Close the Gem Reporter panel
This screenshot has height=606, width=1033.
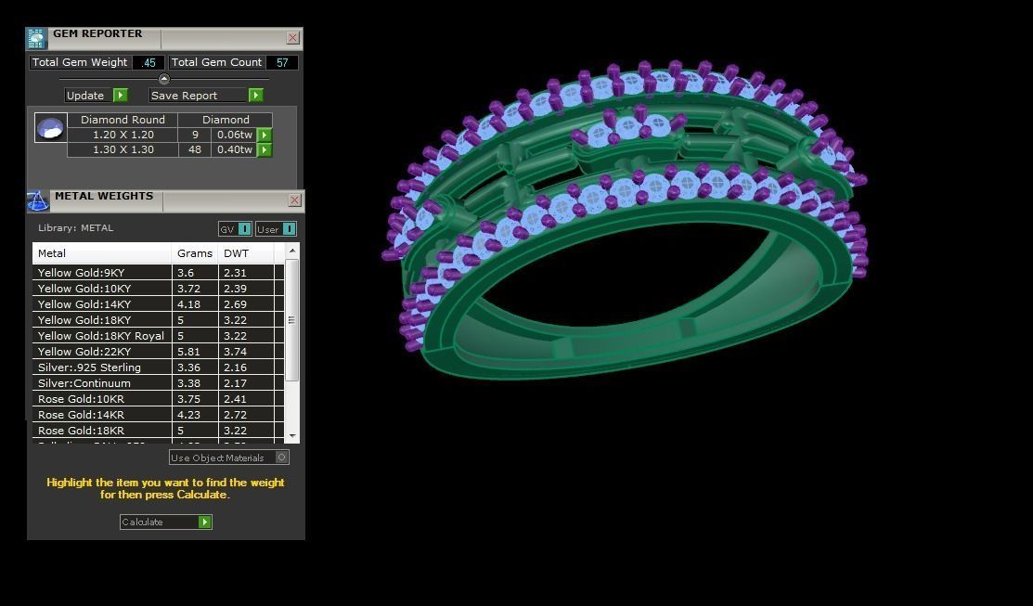[293, 38]
